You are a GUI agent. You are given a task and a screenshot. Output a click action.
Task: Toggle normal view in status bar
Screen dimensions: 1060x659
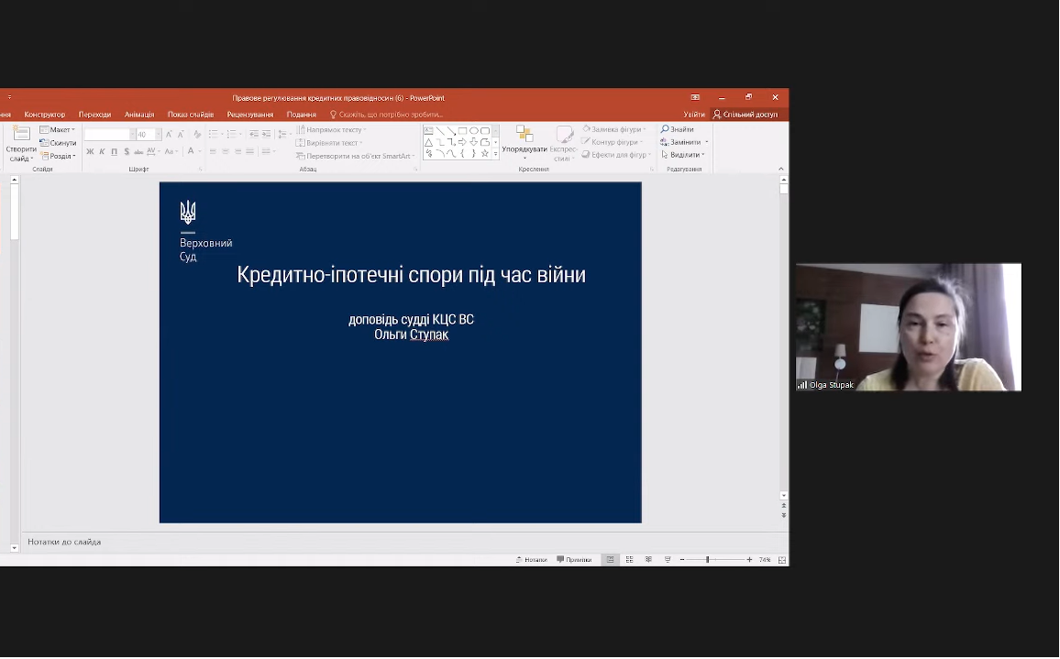tap(610, 560)
